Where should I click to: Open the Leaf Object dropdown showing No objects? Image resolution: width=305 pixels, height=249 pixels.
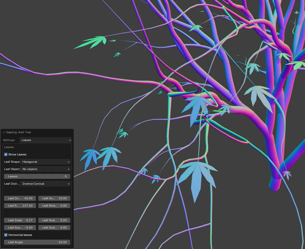tap(46, 169)
